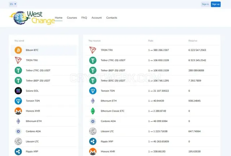The width and height of the screenshot is (231, 156).
Task: Choose Tether (ERC-20) icon in You receive
Action: tap(93, 81)
